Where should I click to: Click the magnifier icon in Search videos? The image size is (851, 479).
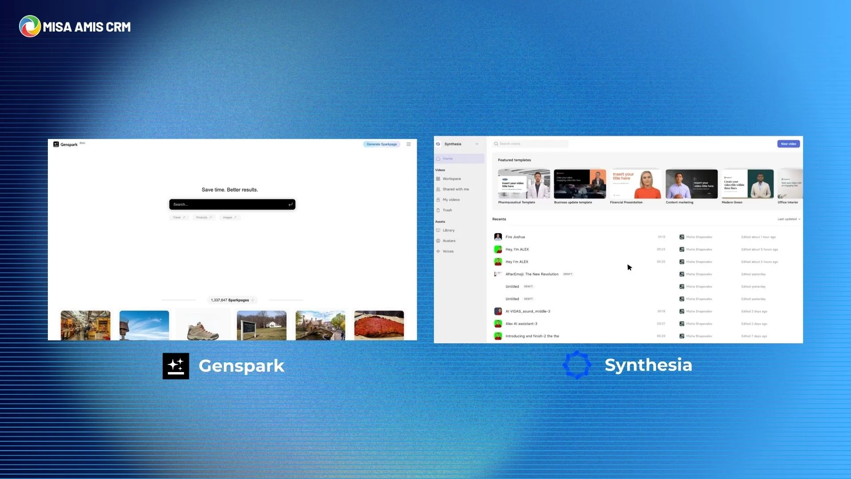(496, 144)
